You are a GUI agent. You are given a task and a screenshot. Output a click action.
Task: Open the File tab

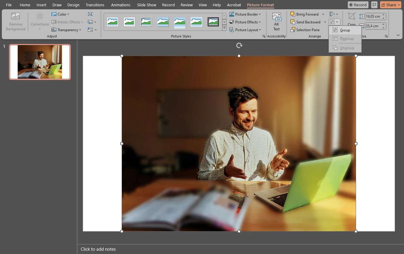(x=9, y=5)
